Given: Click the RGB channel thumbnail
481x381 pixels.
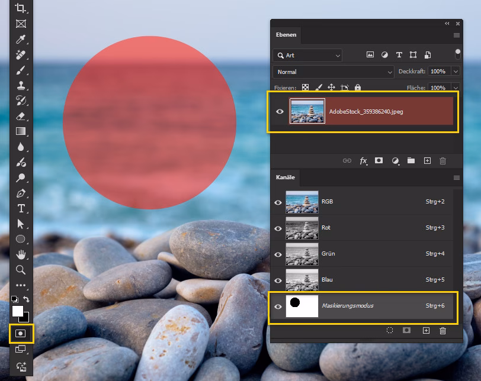Looking at the screenshot, I should 302,201.
